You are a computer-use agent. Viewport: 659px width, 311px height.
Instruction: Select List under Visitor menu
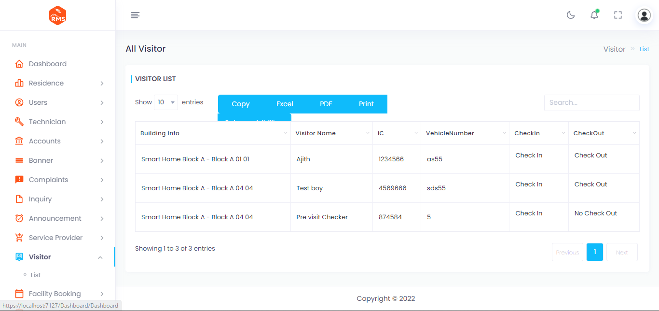click(36, 275)
